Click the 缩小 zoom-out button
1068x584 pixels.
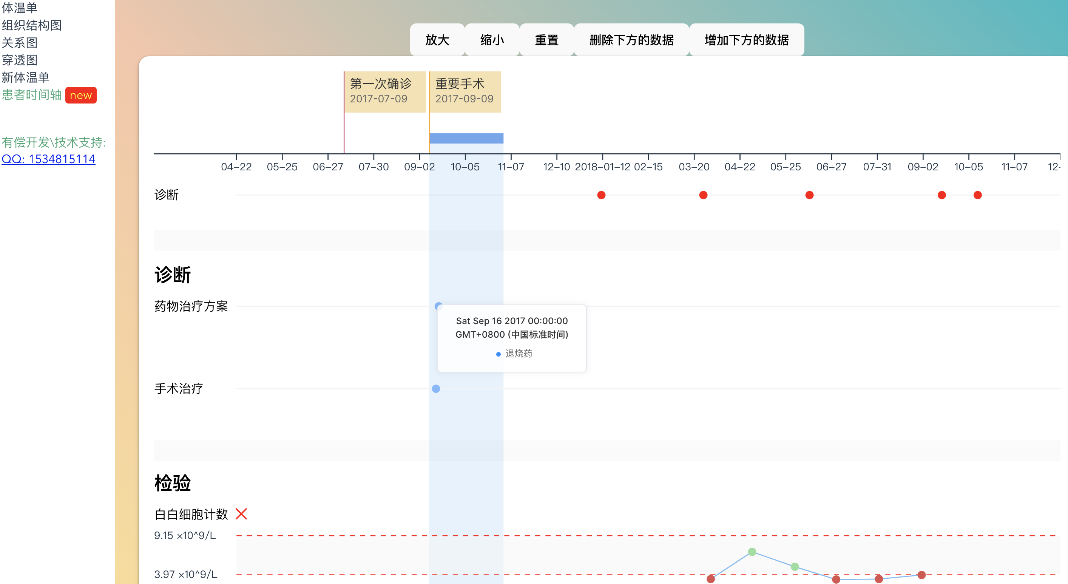[x=492, y=40]
